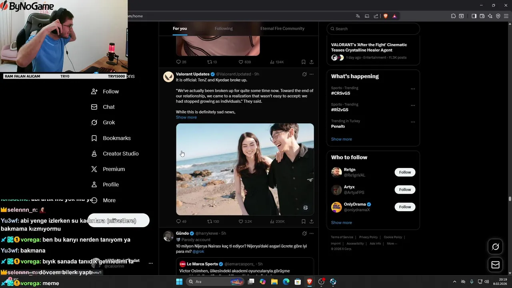
Task: Follow the Re1gn account
Action: tap(405, 172)
